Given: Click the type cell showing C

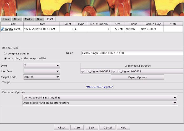Looking at the screenshot, I should (81, 29).
